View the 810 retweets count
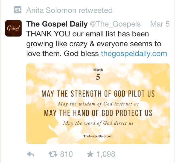Screen dimensions: 175x163 pos(66,154)
